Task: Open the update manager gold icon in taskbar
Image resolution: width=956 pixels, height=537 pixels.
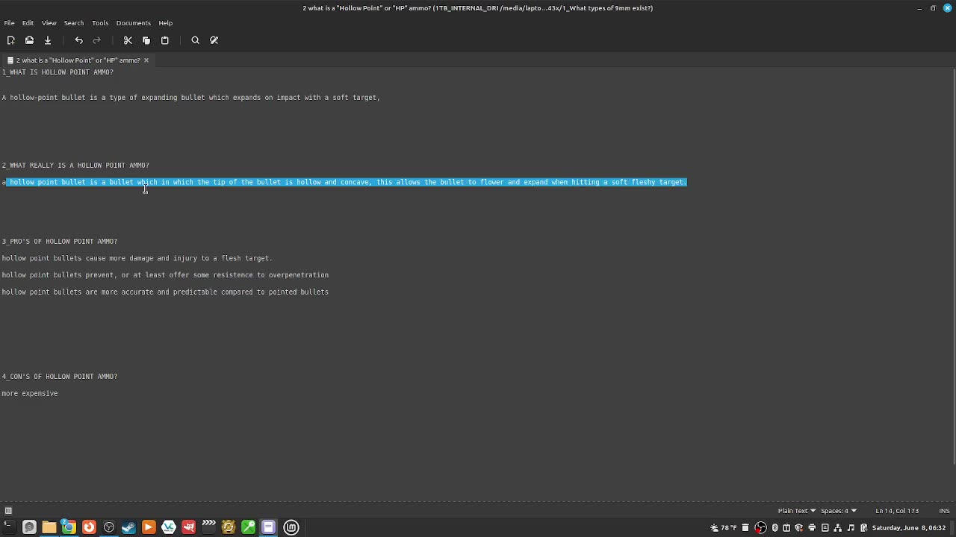Action: pyautogui.click(x=229, y=527)
